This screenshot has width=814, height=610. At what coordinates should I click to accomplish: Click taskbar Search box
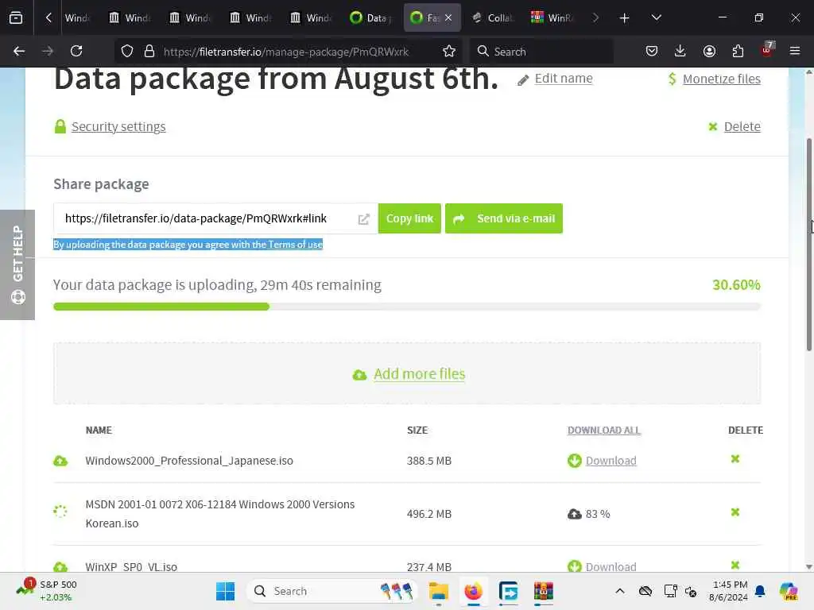tap(332, 591)
